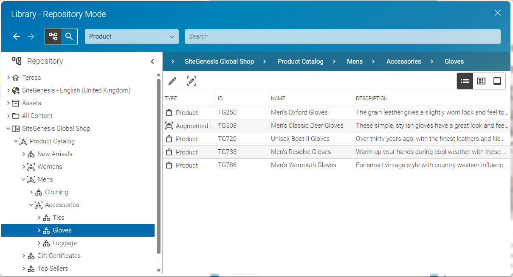The height and width of the screenshot is (277, 513).
Task: Click the dashed-frame edit augmentation icon
Action: click(x=192, y=81)
